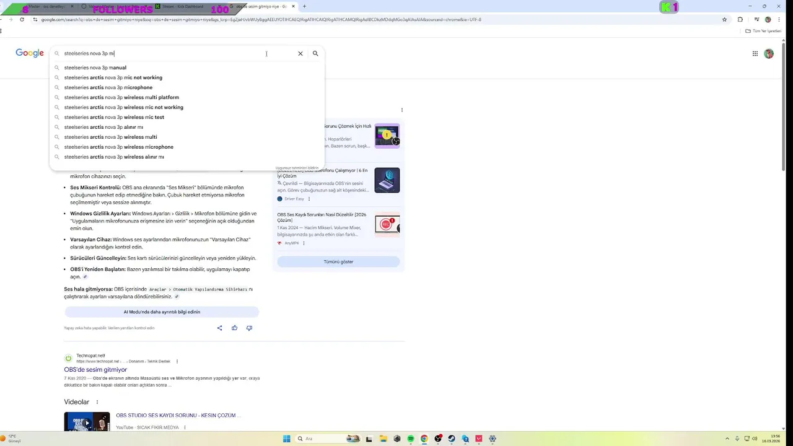This screenshot has height=446, width=793.
Task: Open Windows Start menu
Action: click(x=287, y=439)
